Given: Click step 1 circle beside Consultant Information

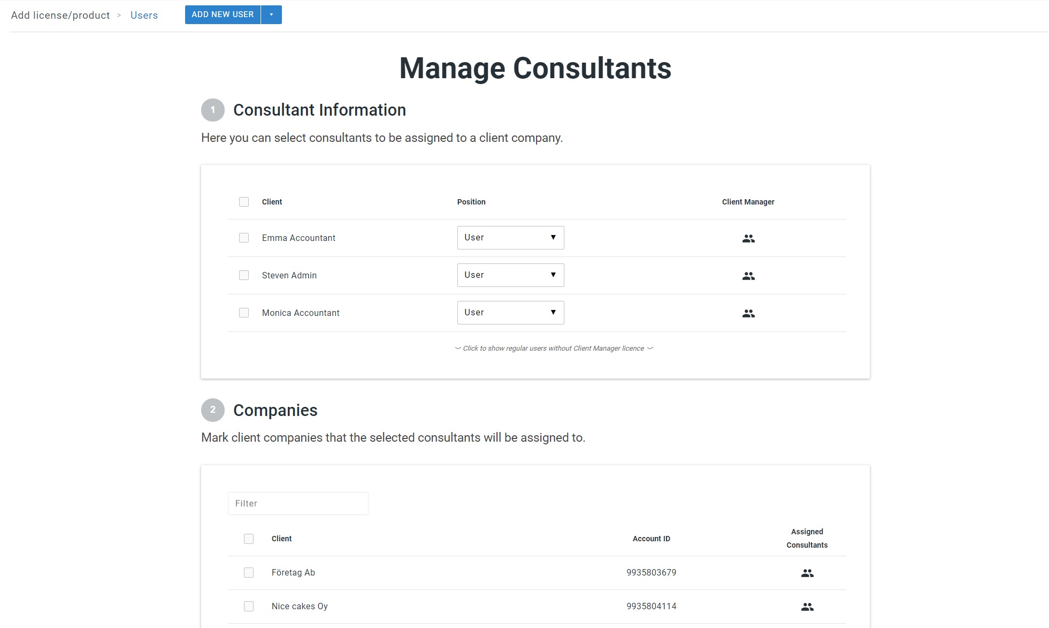Looking at the screenshot, I should tap(213, 110).
